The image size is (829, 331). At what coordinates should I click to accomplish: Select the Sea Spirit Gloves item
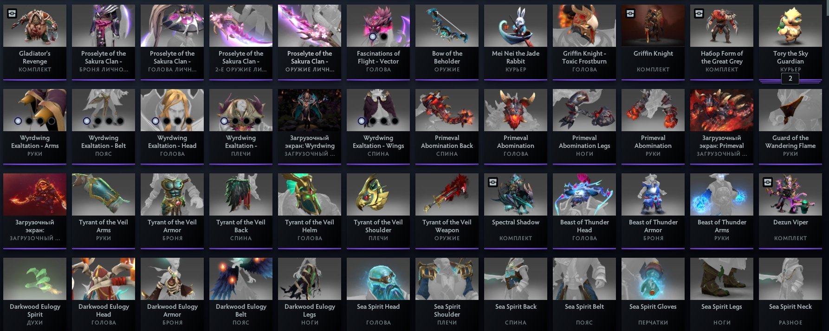(653, 294)
